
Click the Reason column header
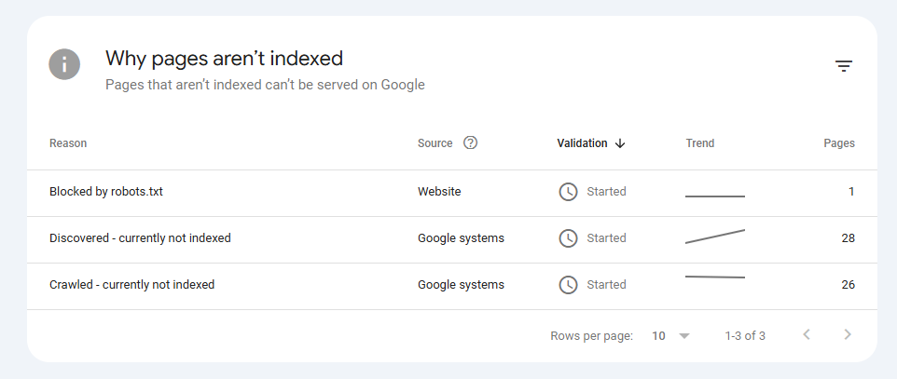coord(68,143)
